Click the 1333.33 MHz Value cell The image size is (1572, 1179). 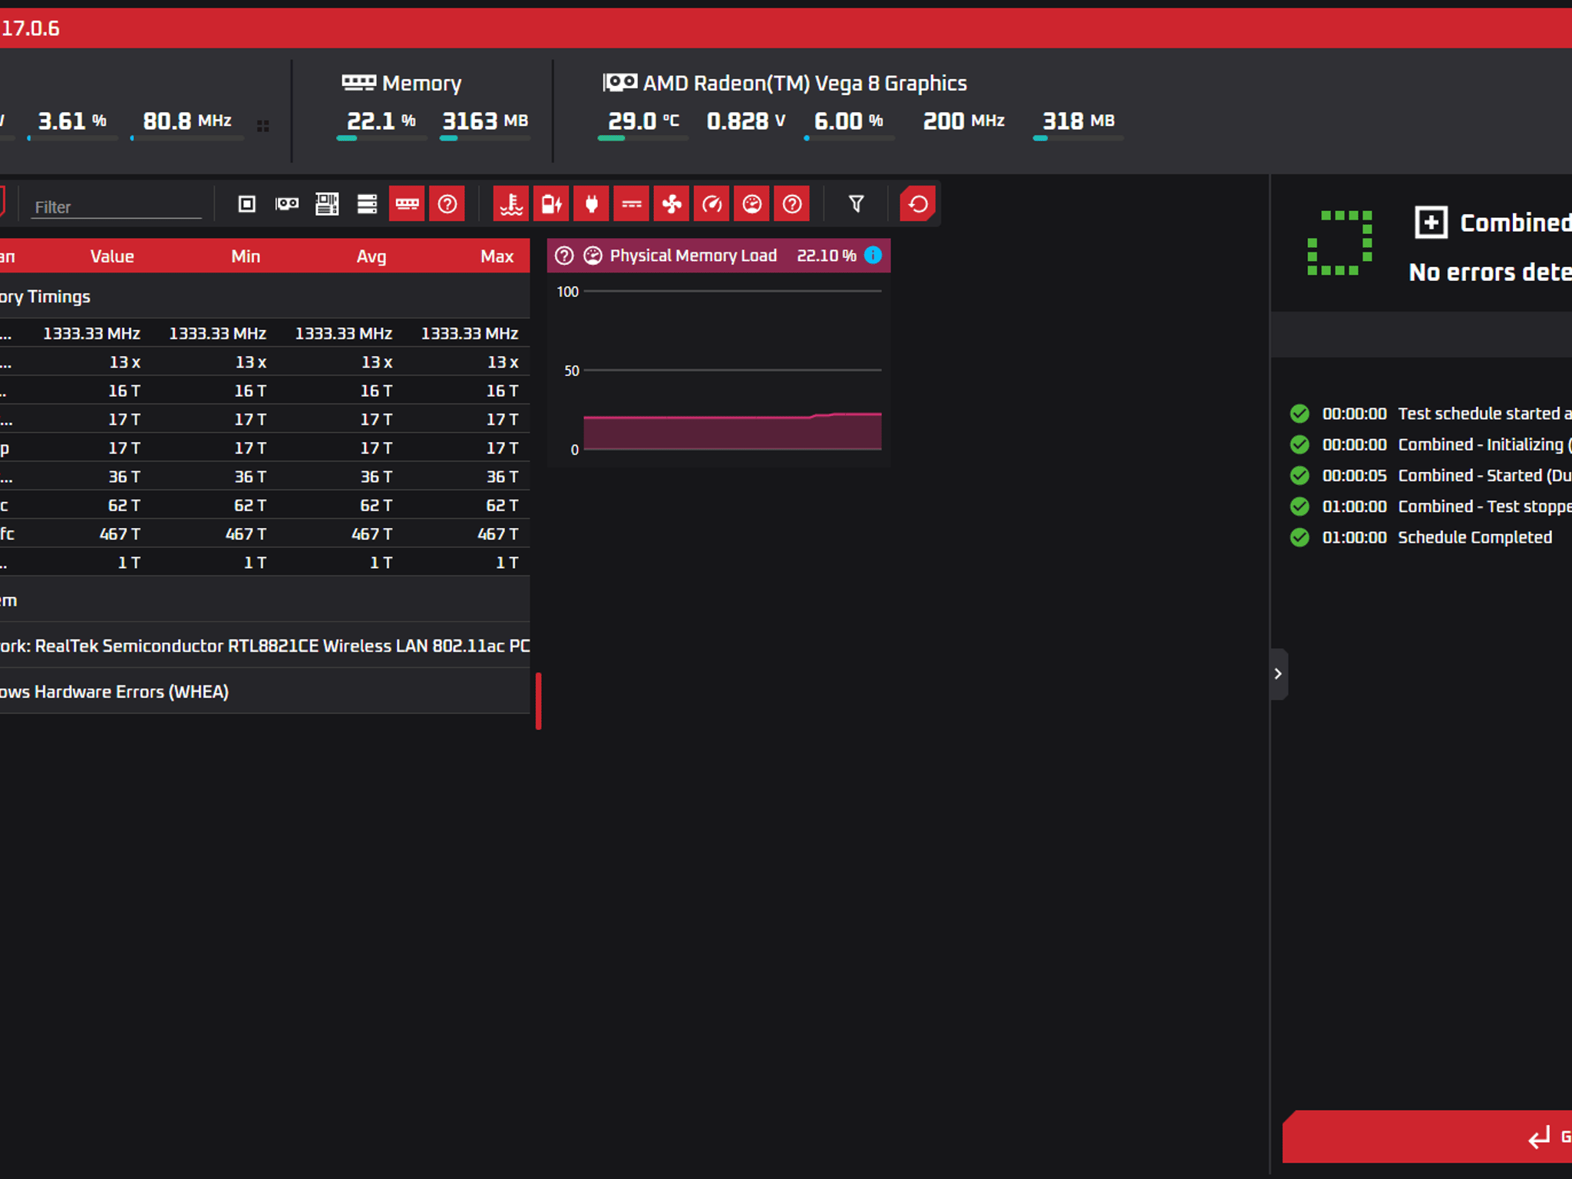tap(91, 333)
